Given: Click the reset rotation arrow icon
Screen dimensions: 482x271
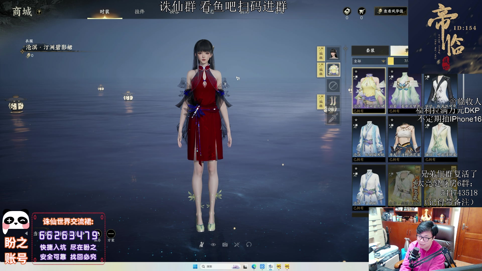Looking at the screenshot, I should point(249,244).
